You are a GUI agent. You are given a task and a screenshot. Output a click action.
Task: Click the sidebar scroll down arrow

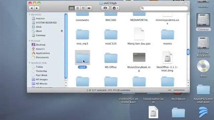pyautogui.click(x=66, y=86)
